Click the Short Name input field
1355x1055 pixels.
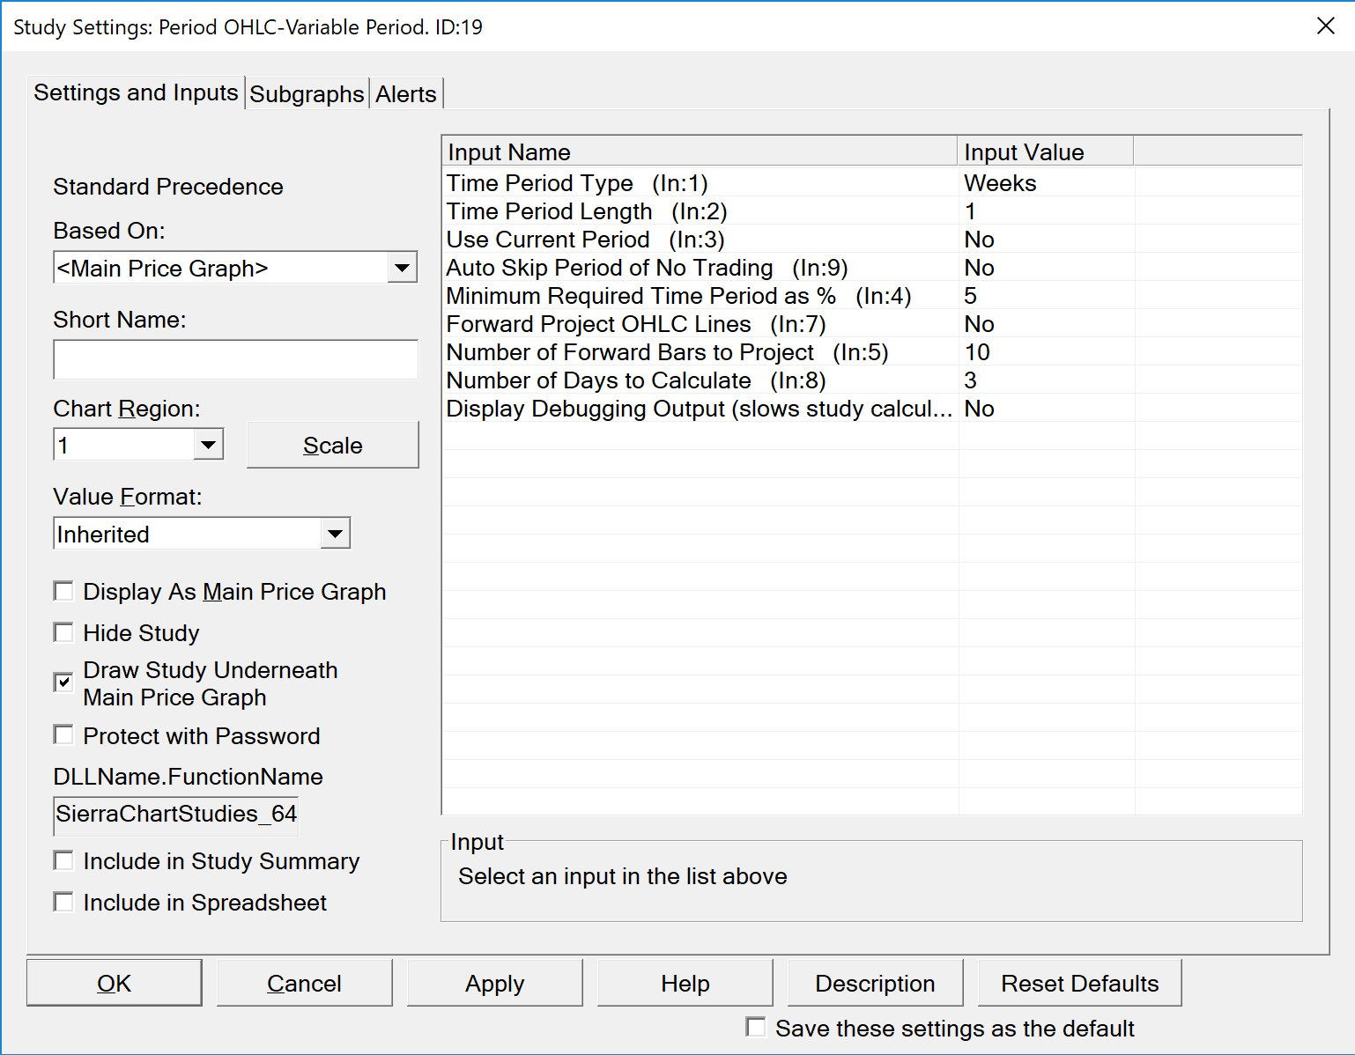(x=236, y=359)
